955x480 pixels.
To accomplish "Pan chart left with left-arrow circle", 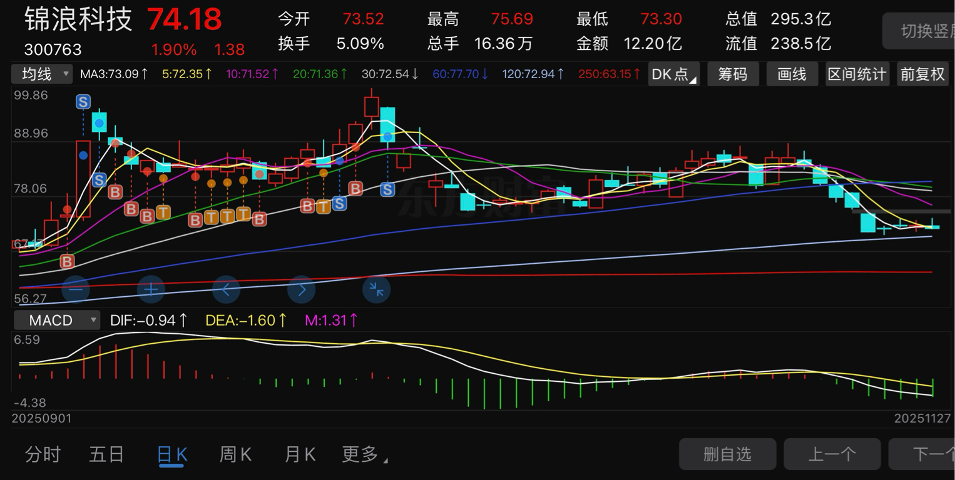I will tap(227, 289).
